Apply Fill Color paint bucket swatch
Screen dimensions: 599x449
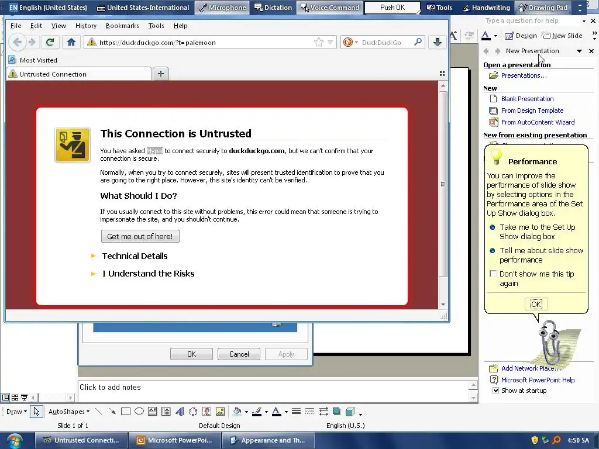click(x=237, y=411)
